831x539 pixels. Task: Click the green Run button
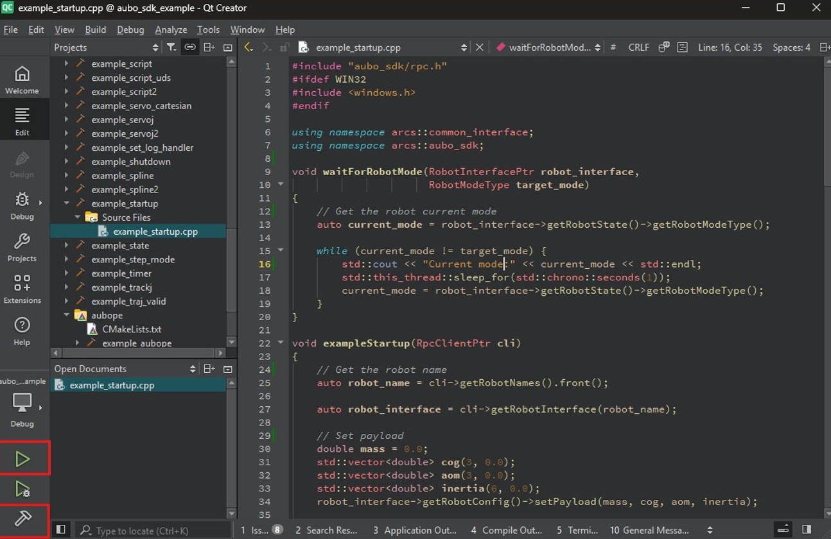pyautogui.click(x=22, y=459)
